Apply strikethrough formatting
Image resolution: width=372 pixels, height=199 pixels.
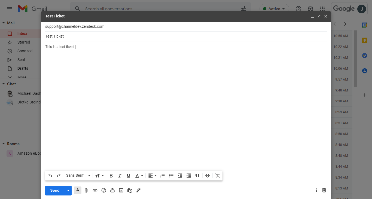point(207,176)
